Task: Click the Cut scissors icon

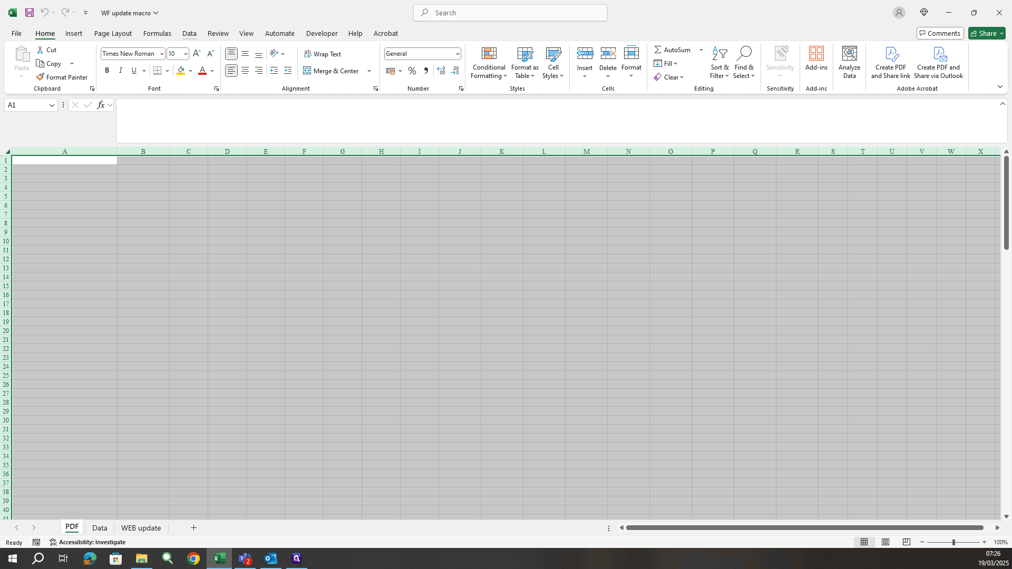Action: point(40,50)
